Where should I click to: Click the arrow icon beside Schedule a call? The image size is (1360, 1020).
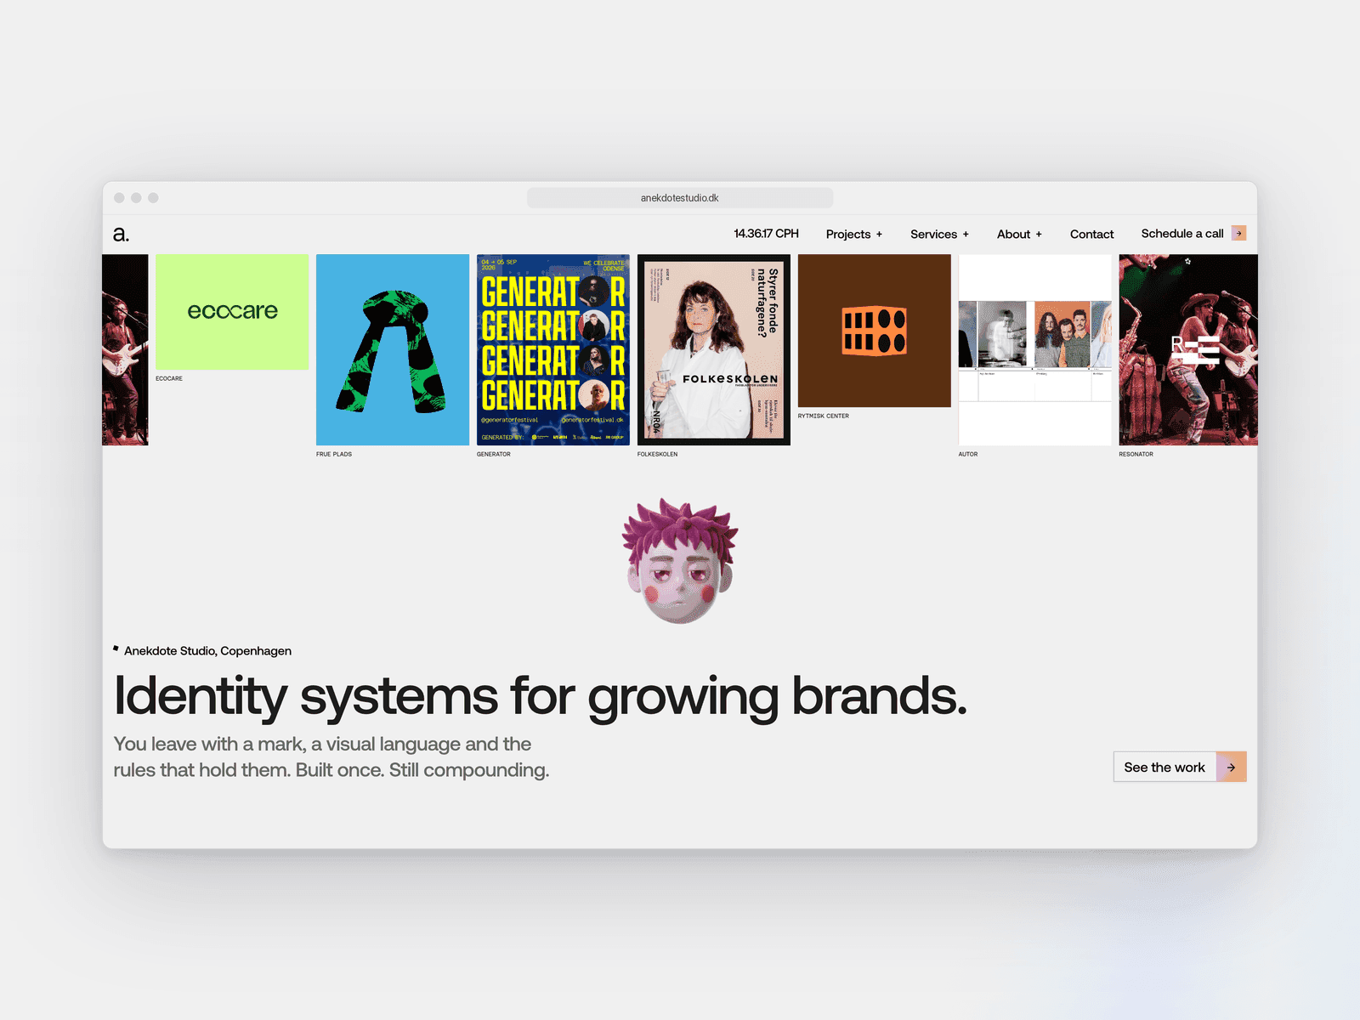click(1238, 233)
